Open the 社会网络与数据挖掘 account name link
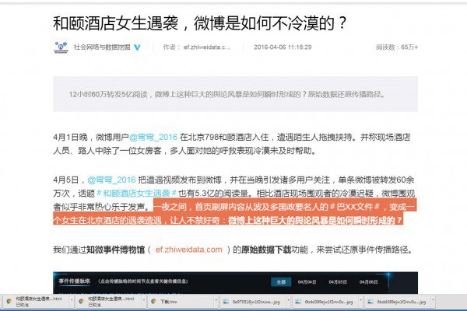This screenshot has height=311, width=467. pos(102,47)
